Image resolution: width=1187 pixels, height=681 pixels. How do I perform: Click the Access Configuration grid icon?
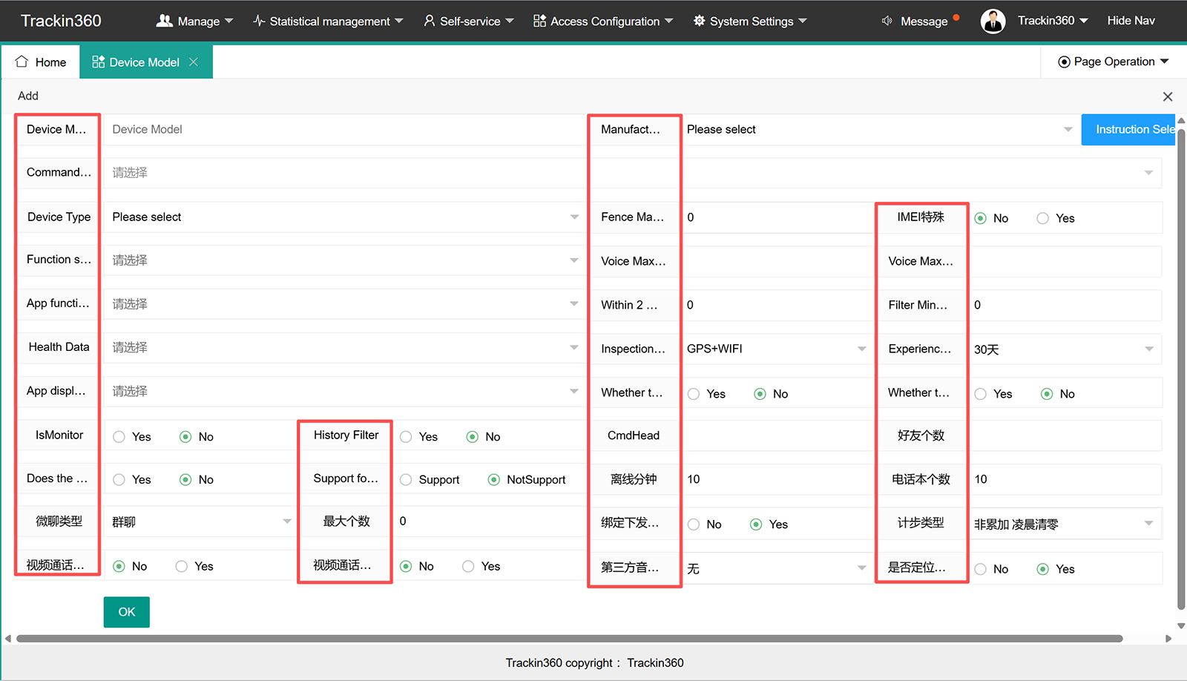coord(539,21)
